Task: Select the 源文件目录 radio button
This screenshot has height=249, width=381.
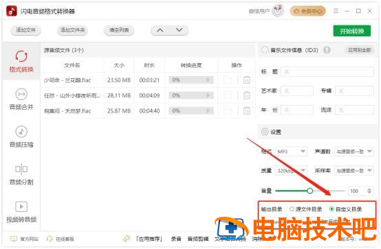Action: point(292,209)
